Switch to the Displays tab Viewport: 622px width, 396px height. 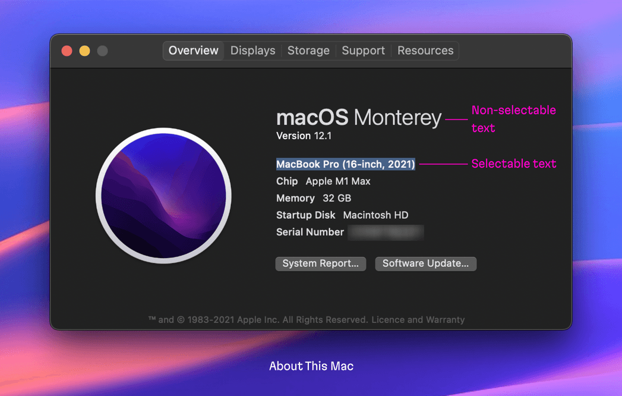click(x=252, y=51)
